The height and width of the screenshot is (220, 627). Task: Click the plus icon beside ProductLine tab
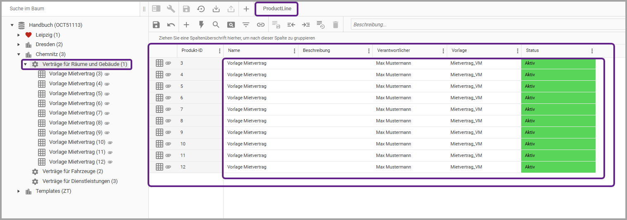tap(246, 9)
